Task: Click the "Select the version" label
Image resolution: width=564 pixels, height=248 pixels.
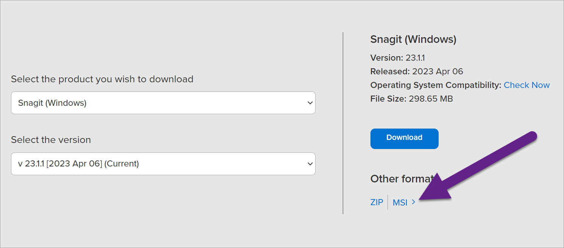Action: (51, 140)
